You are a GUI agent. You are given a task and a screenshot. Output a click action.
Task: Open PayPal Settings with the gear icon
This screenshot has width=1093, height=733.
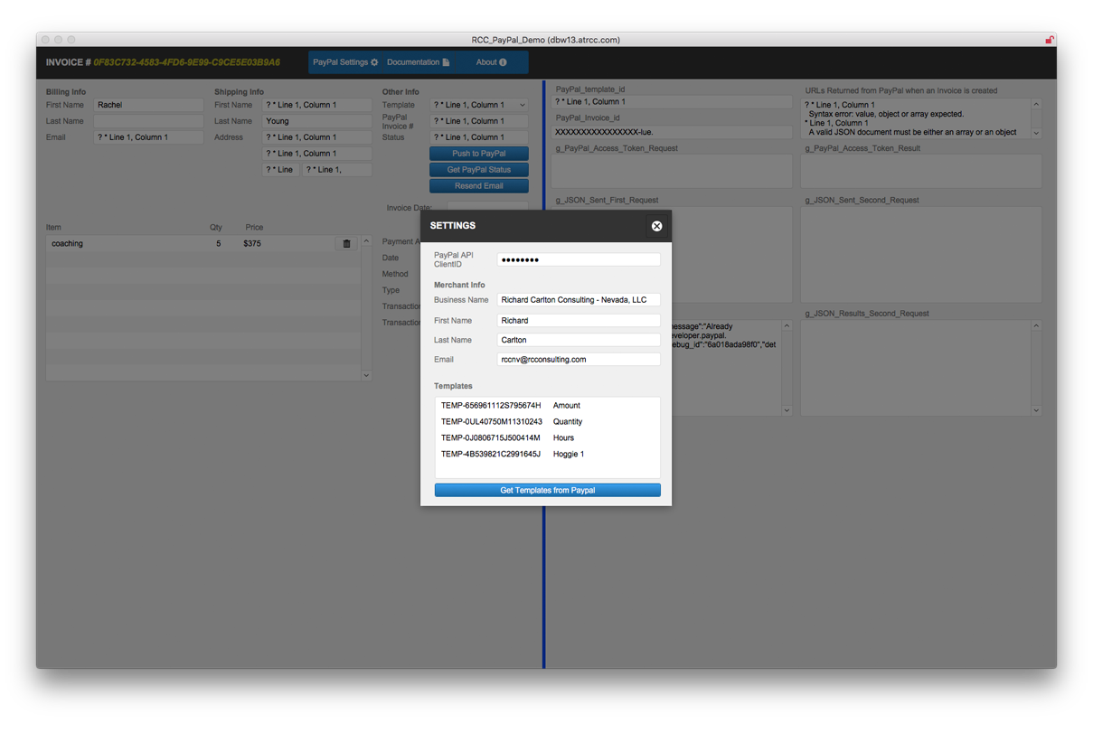coord(345,62)
